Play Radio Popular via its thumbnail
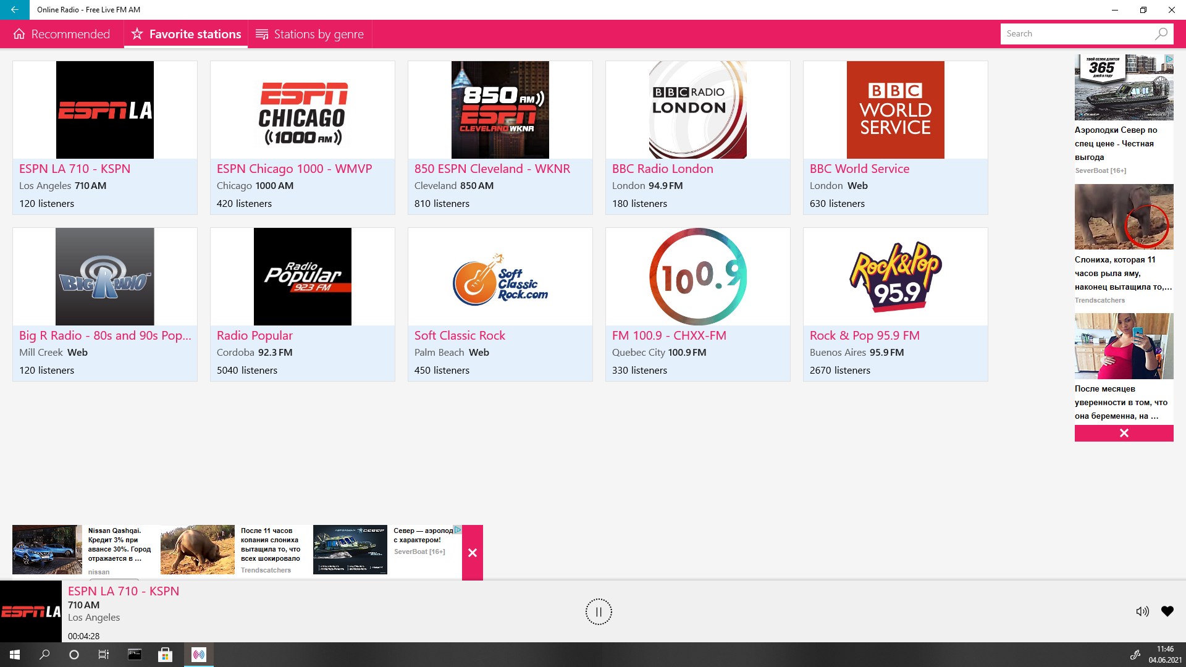 point(302,277)
